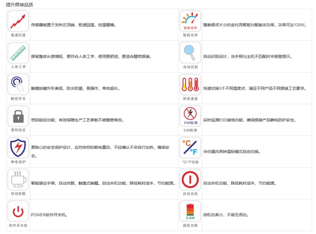Click text 密码锁定功能 description
The width and height of the screenshot is (316, 234).
tap(77, 120)
